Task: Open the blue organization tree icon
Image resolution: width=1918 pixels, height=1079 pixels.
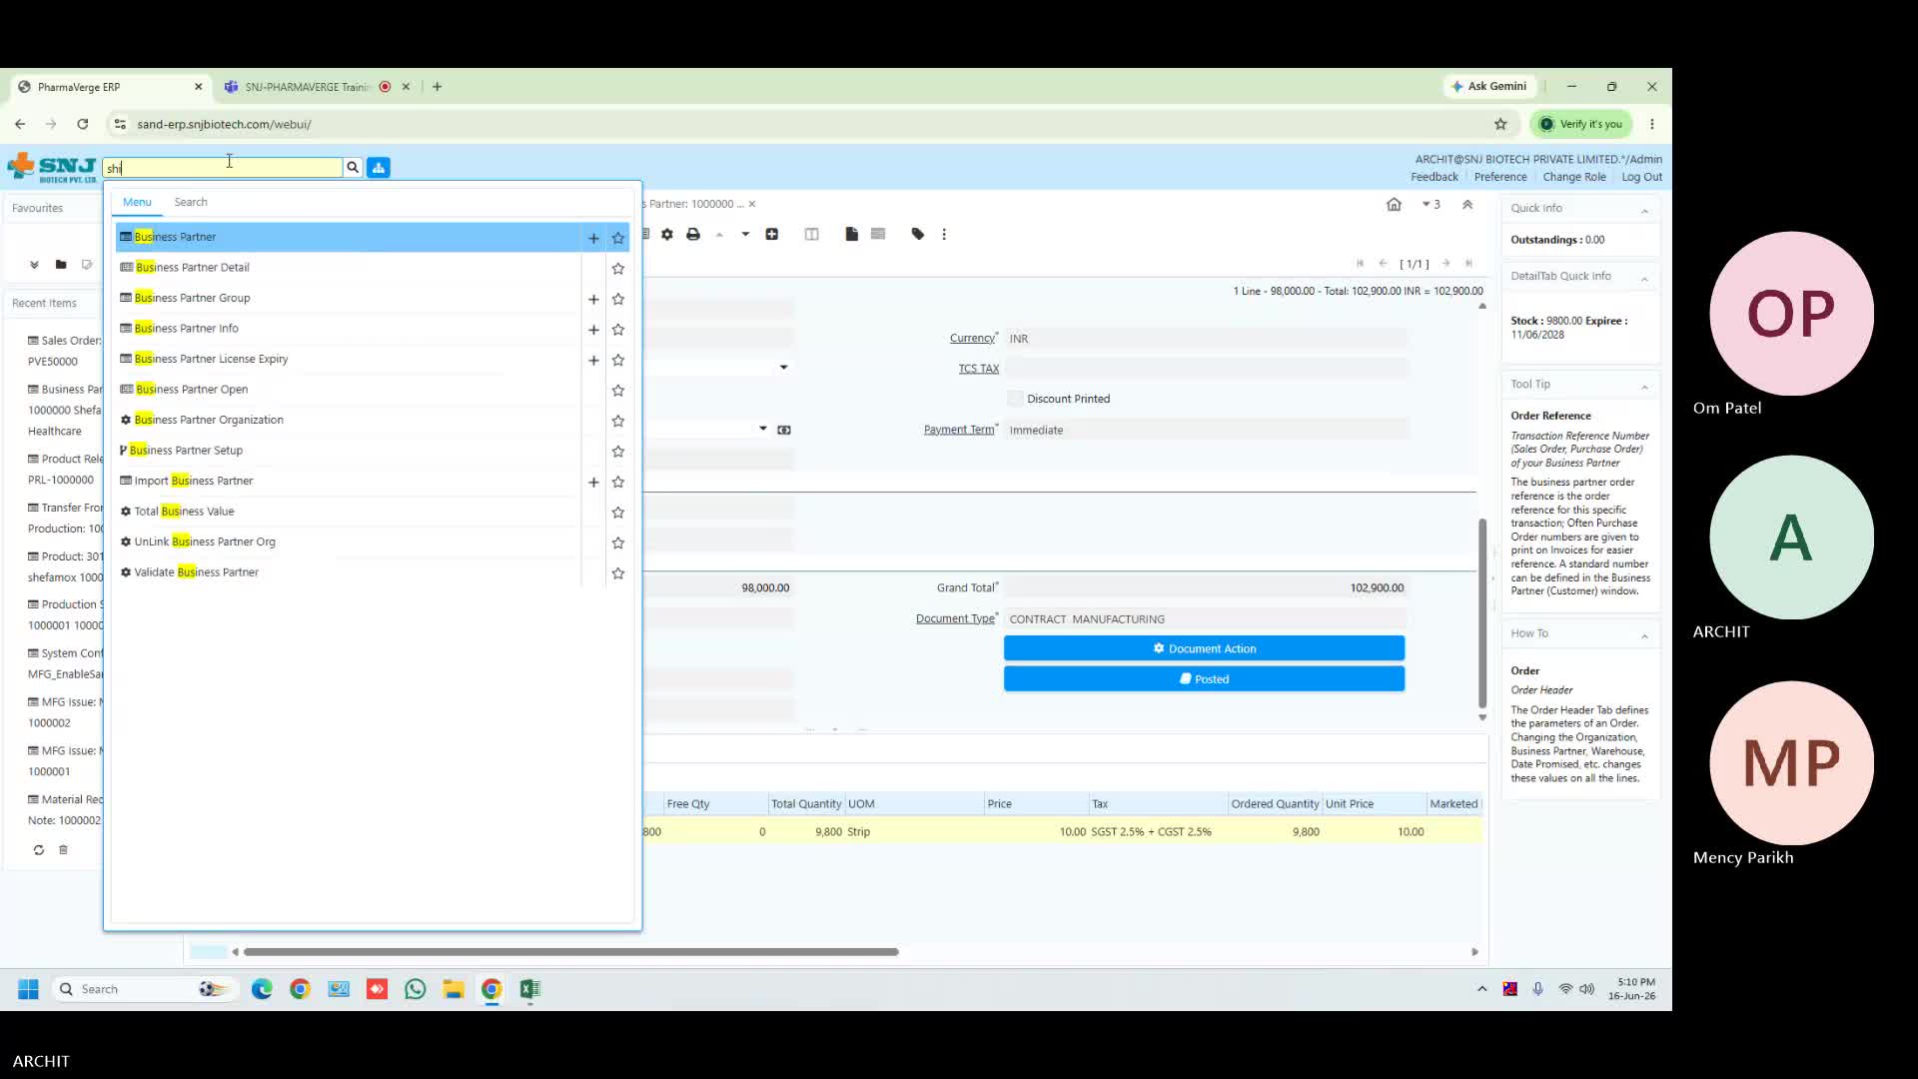Action: pos(379,168)
